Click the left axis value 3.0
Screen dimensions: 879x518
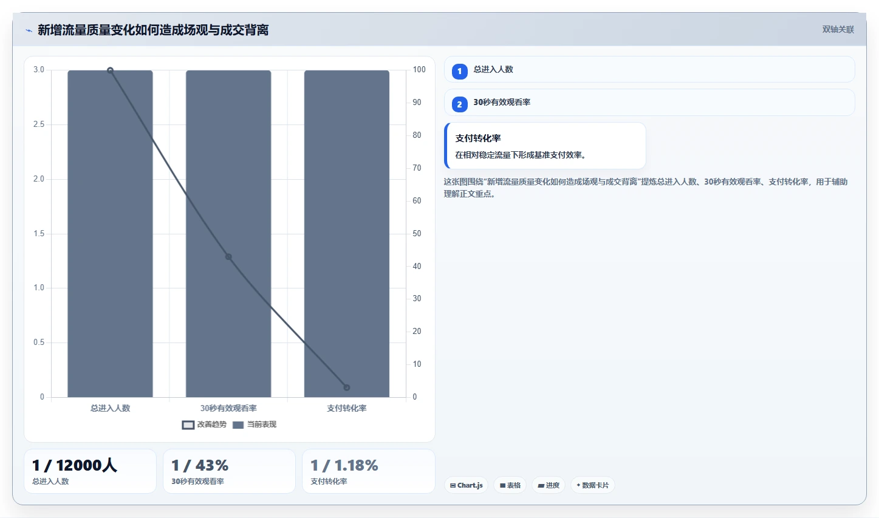pyautogui.click(x=39, y=70)
